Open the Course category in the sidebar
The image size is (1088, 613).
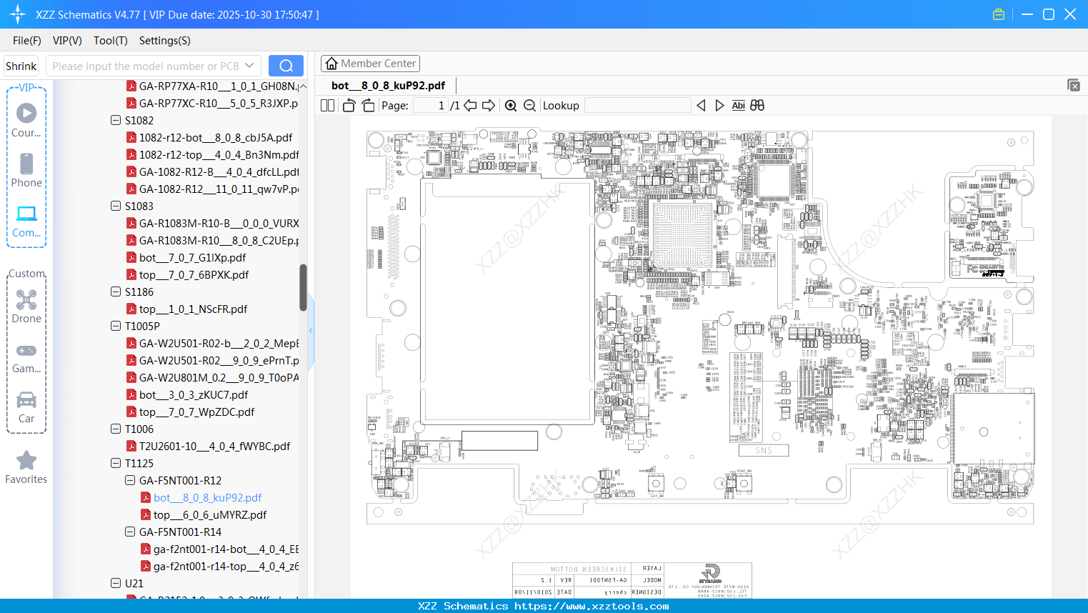[26, 120]
